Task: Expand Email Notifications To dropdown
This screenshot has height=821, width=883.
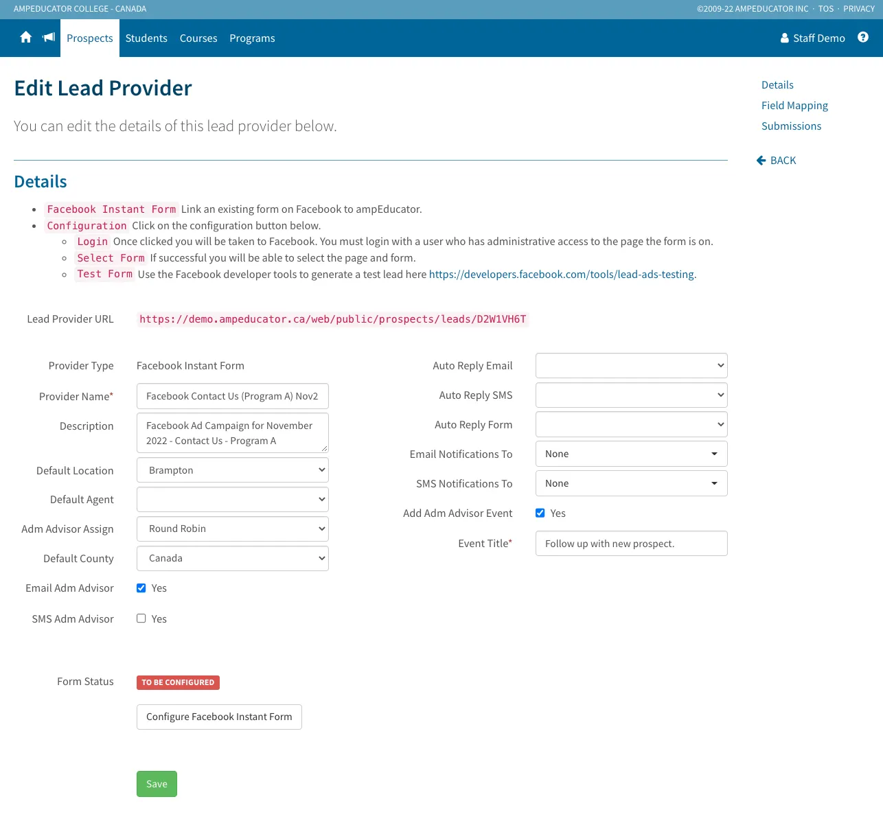Action: click(632, 454)
